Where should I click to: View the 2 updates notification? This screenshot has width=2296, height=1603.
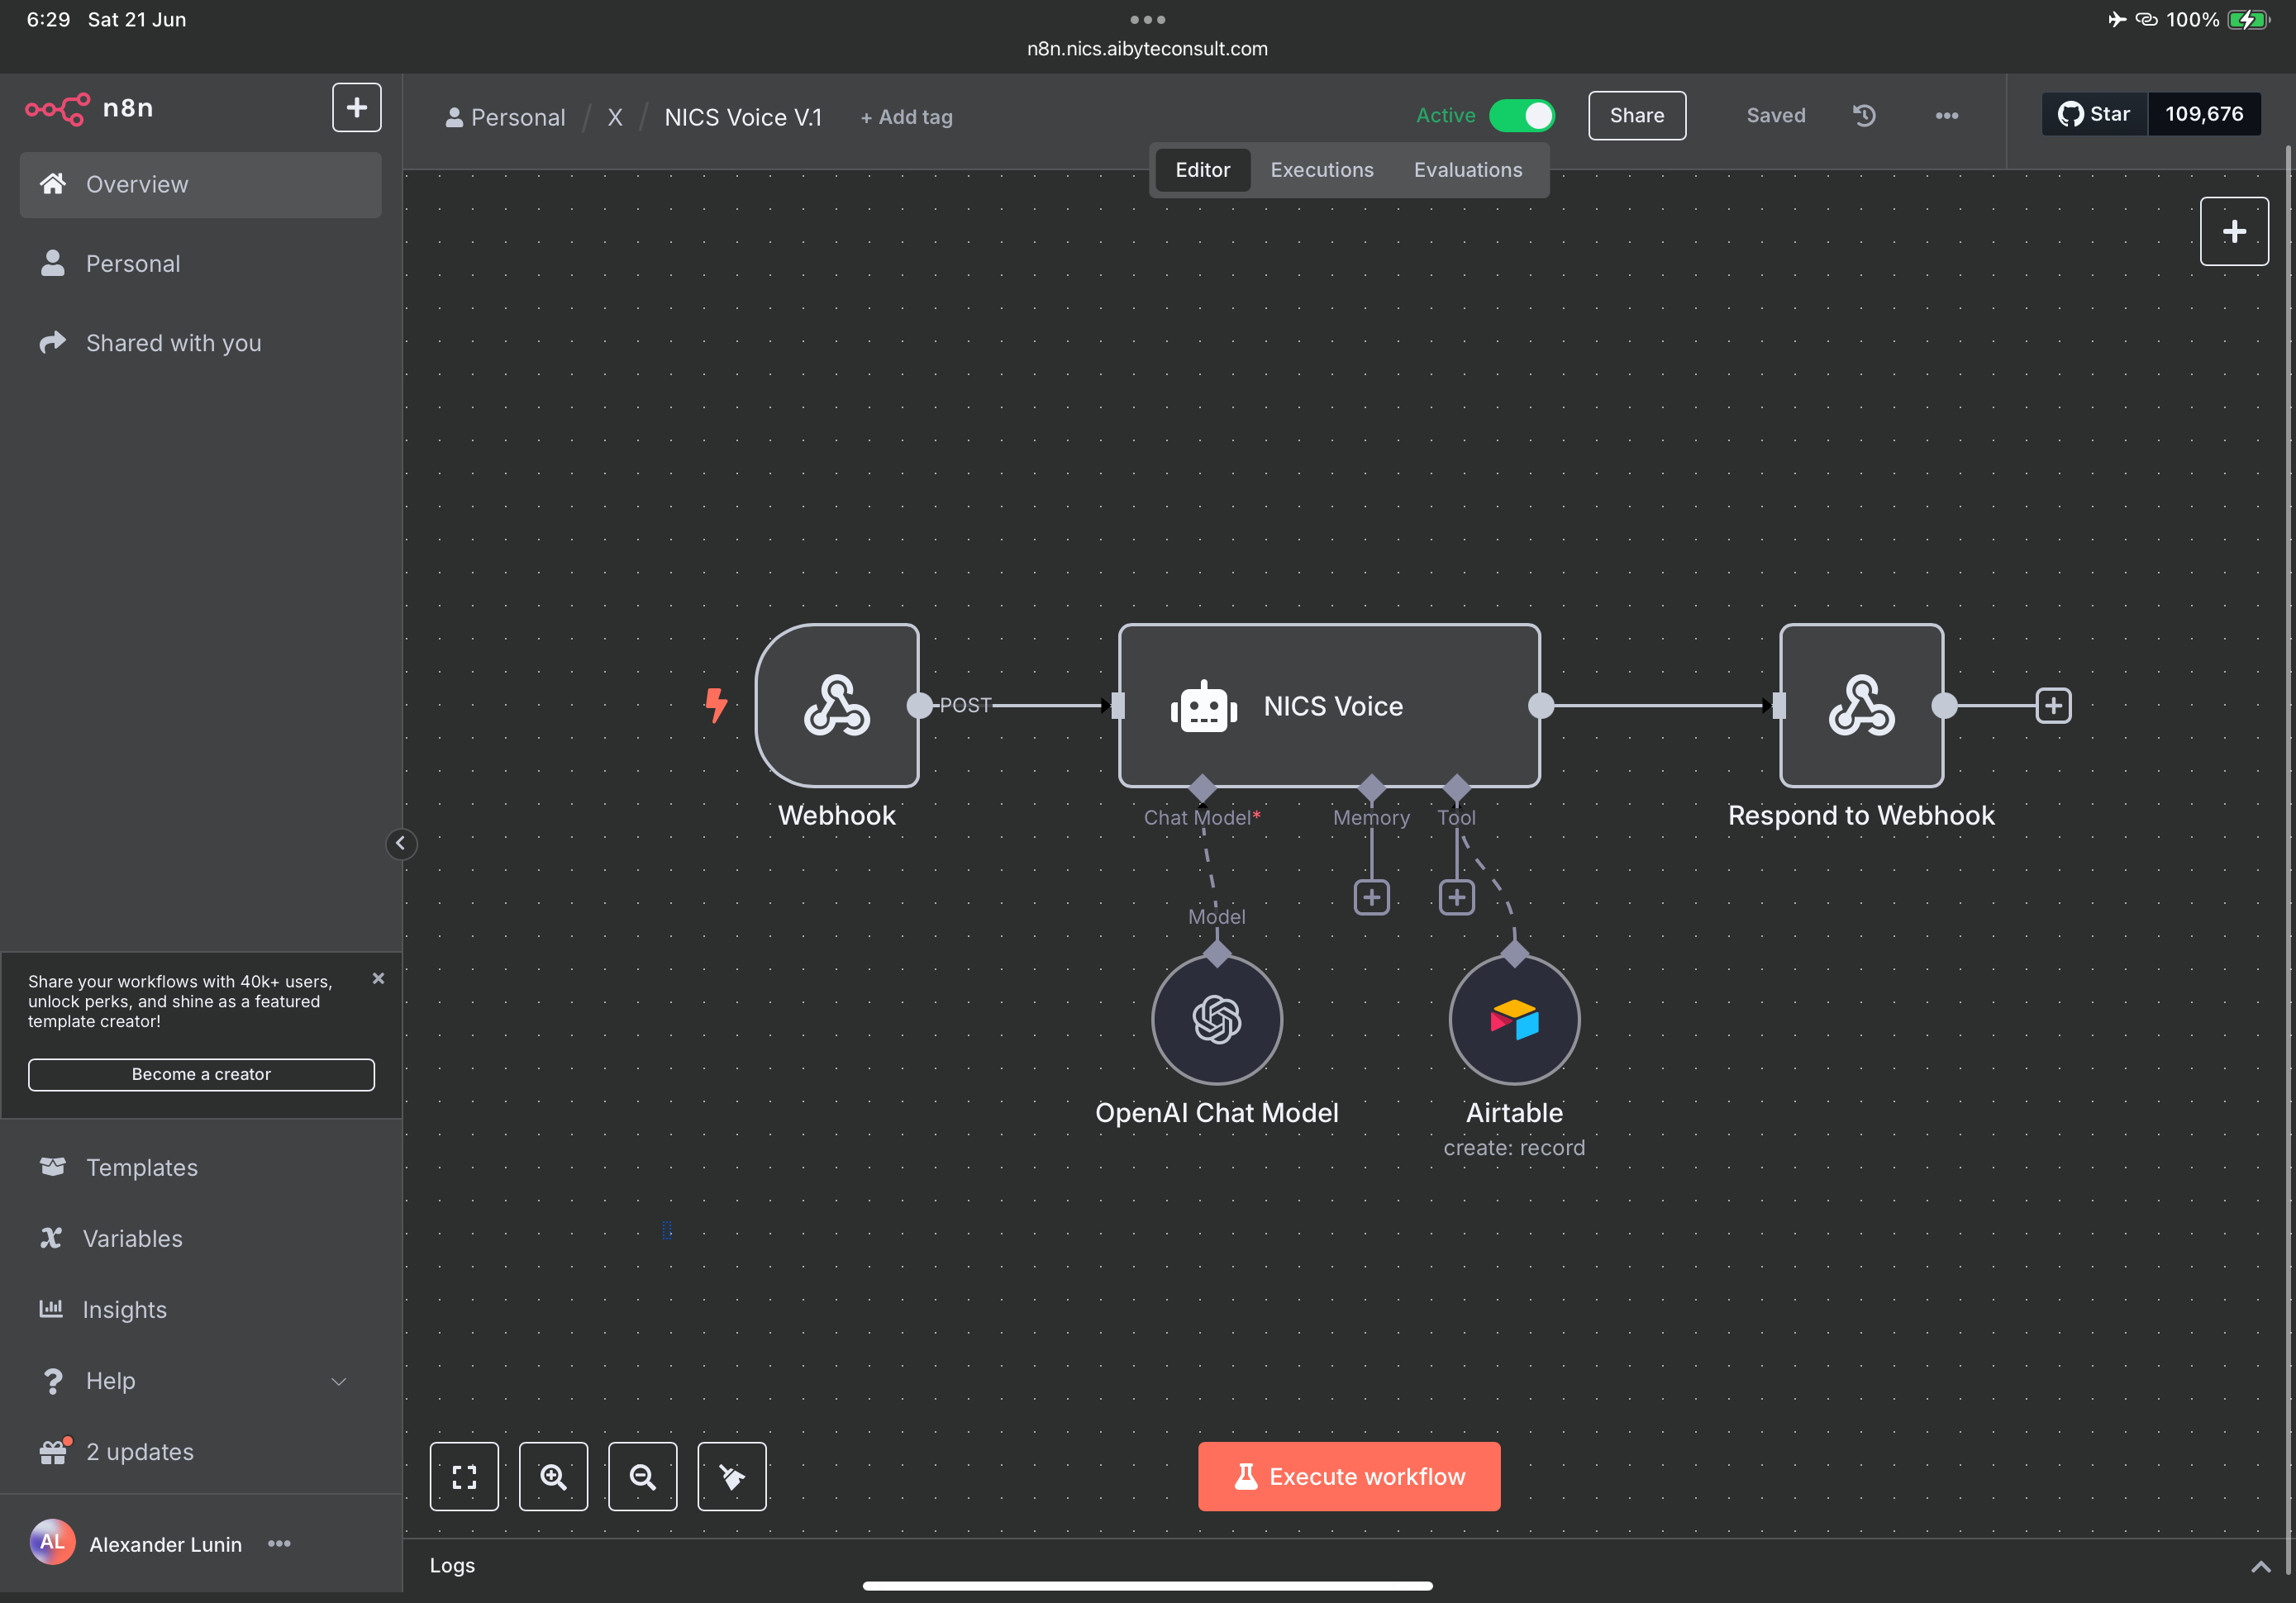200,1451
